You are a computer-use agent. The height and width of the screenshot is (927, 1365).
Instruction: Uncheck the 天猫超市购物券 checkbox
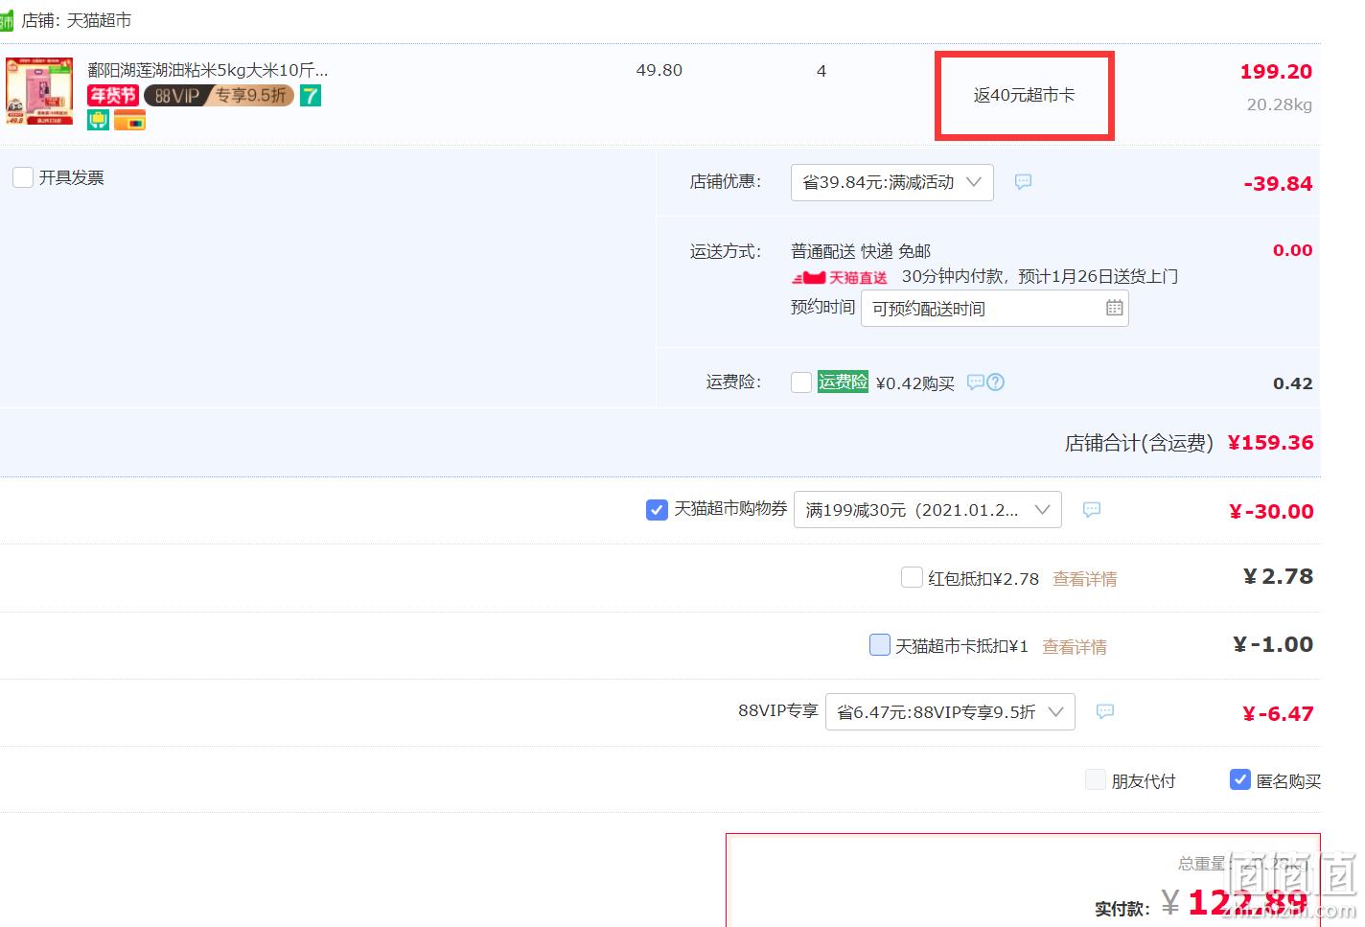657,510
